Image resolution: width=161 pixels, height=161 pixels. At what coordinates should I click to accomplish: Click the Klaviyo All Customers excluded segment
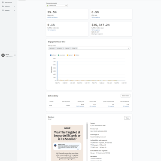click(x=100, y=153)
